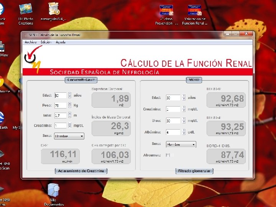Increase Cockcroft-Gault Edad with up arrow

coord(70,94)
